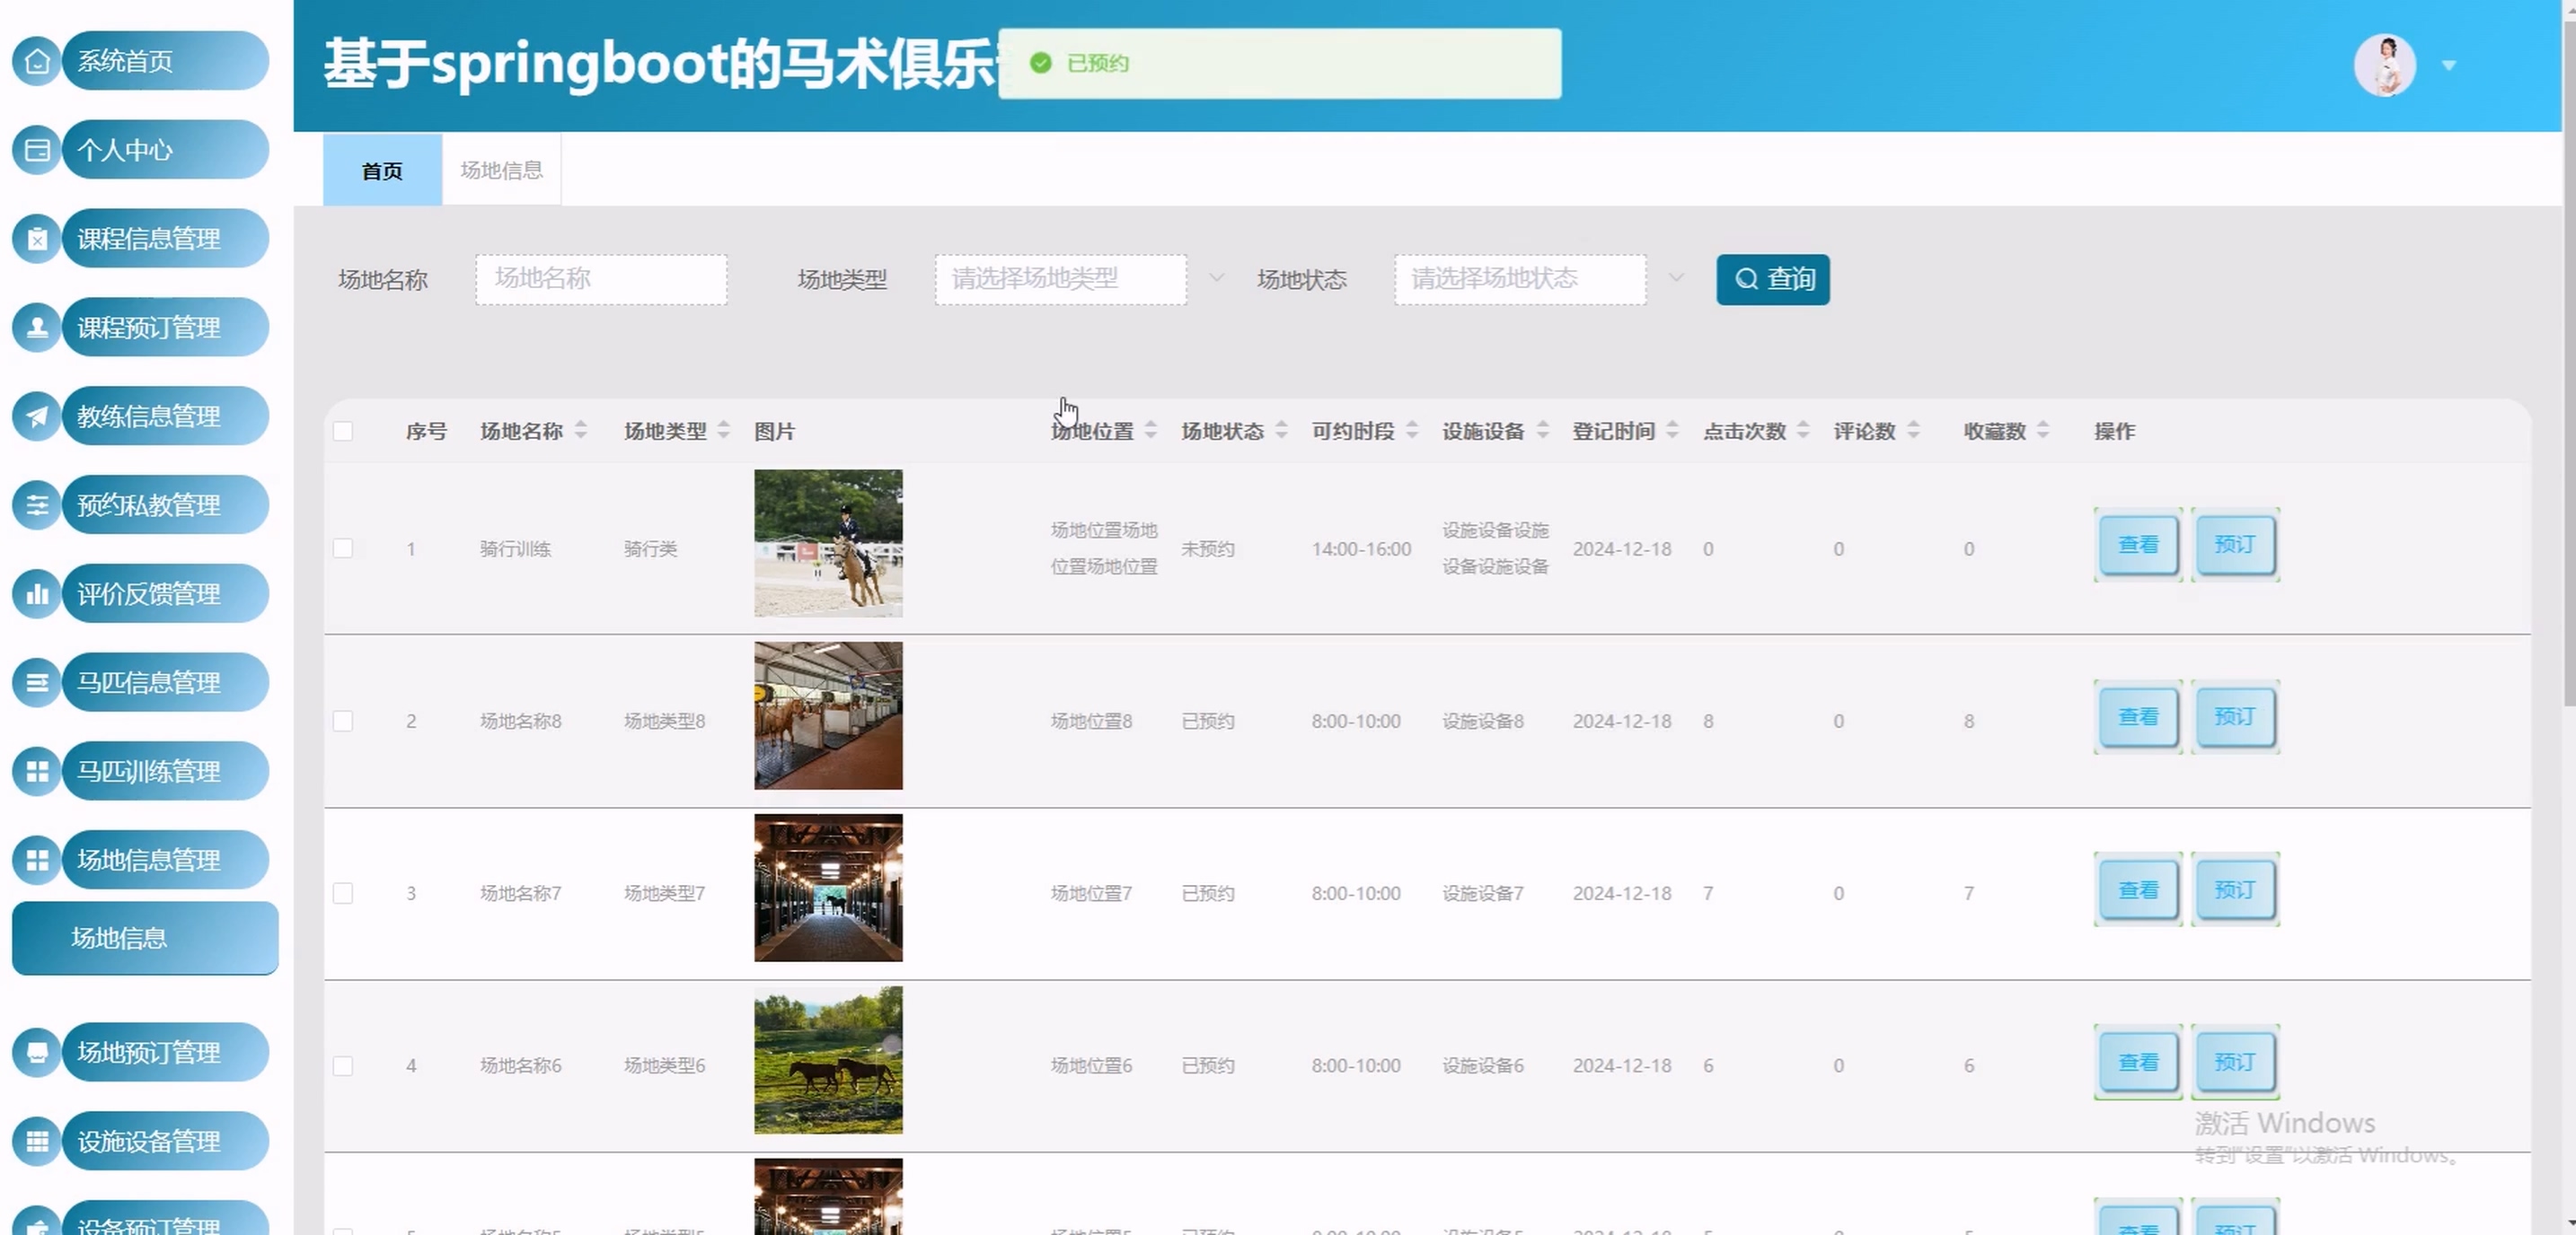Click the paper plane icon for 教练信息管理
Viewport: 2576px width, 1235px height.
pyautogui.click(x=37, y=416)
